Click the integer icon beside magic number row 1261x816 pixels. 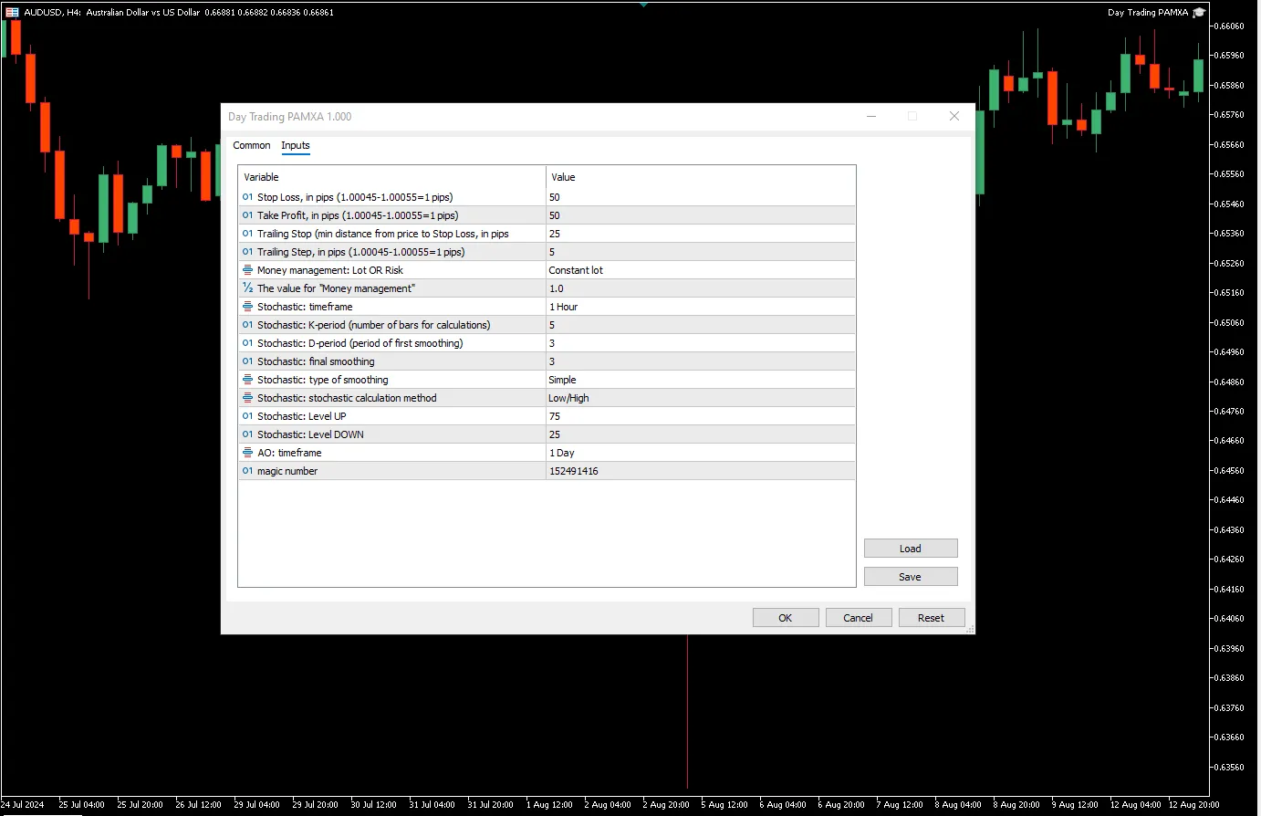(247, 471)
